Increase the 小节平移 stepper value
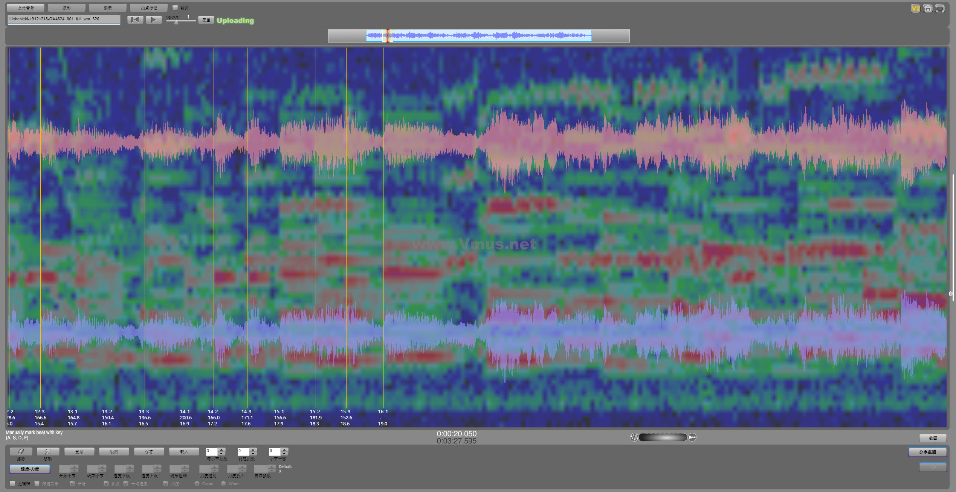Screen dimensions: 956x492 (x=284, y=449)
